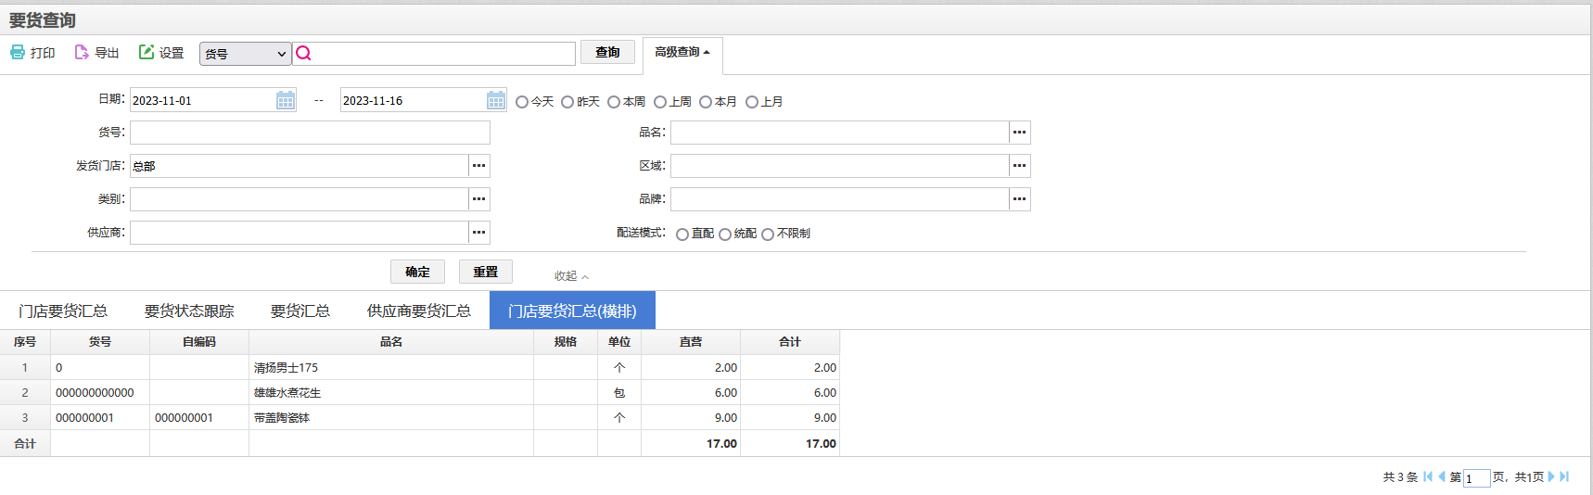Collapse filters with the 收起 link
This screenshot has width=1593, height=495.
coord(571,276)
